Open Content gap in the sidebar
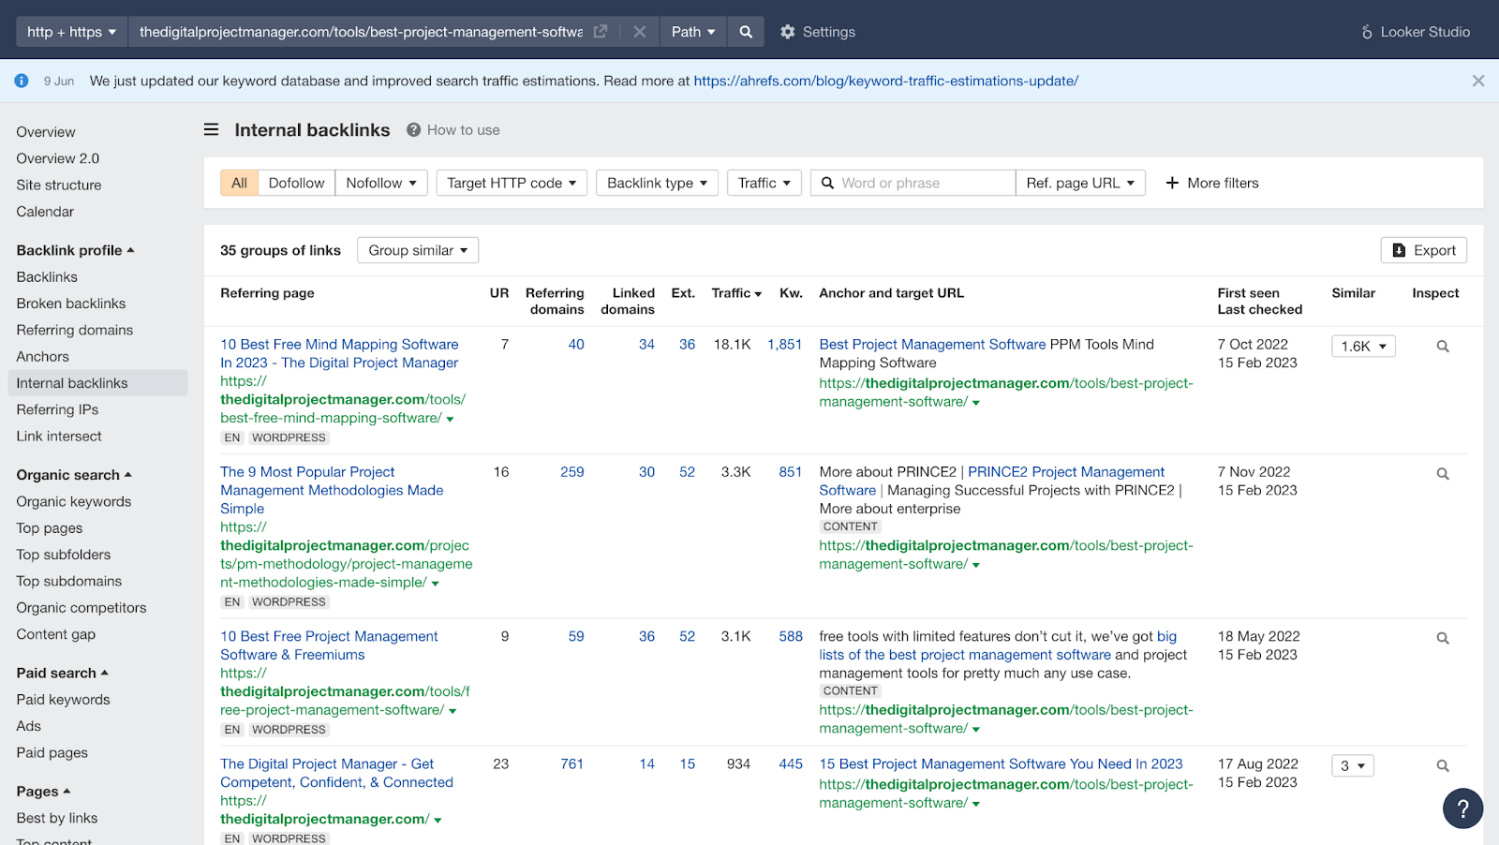This screenshot has height=845, width=1499. [x=56, y=634]
